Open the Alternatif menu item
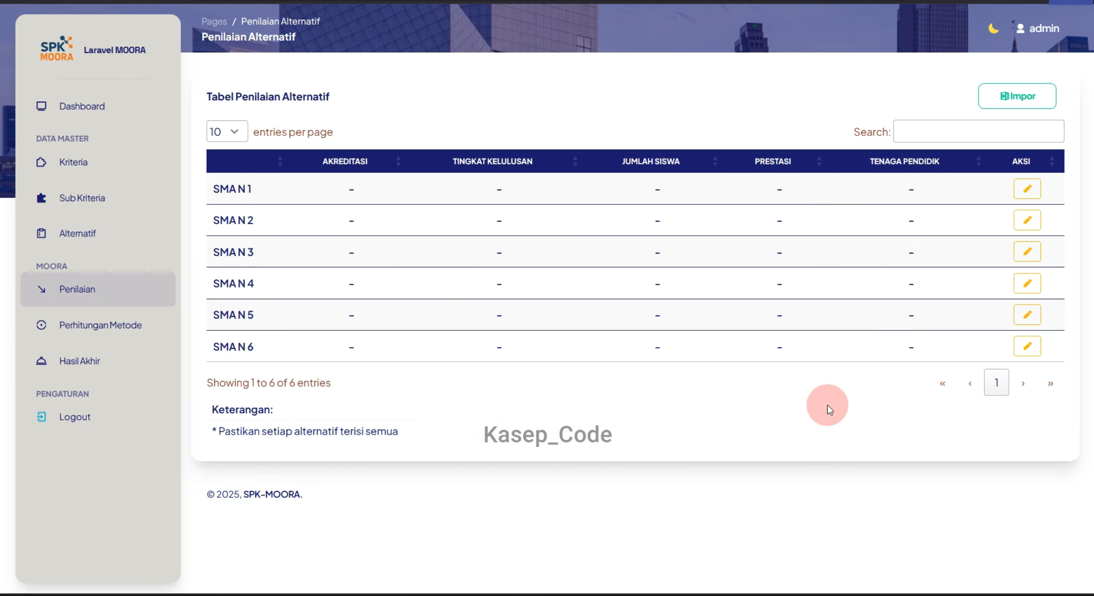Screen dimensions: 1094x596 coord(98,234)
